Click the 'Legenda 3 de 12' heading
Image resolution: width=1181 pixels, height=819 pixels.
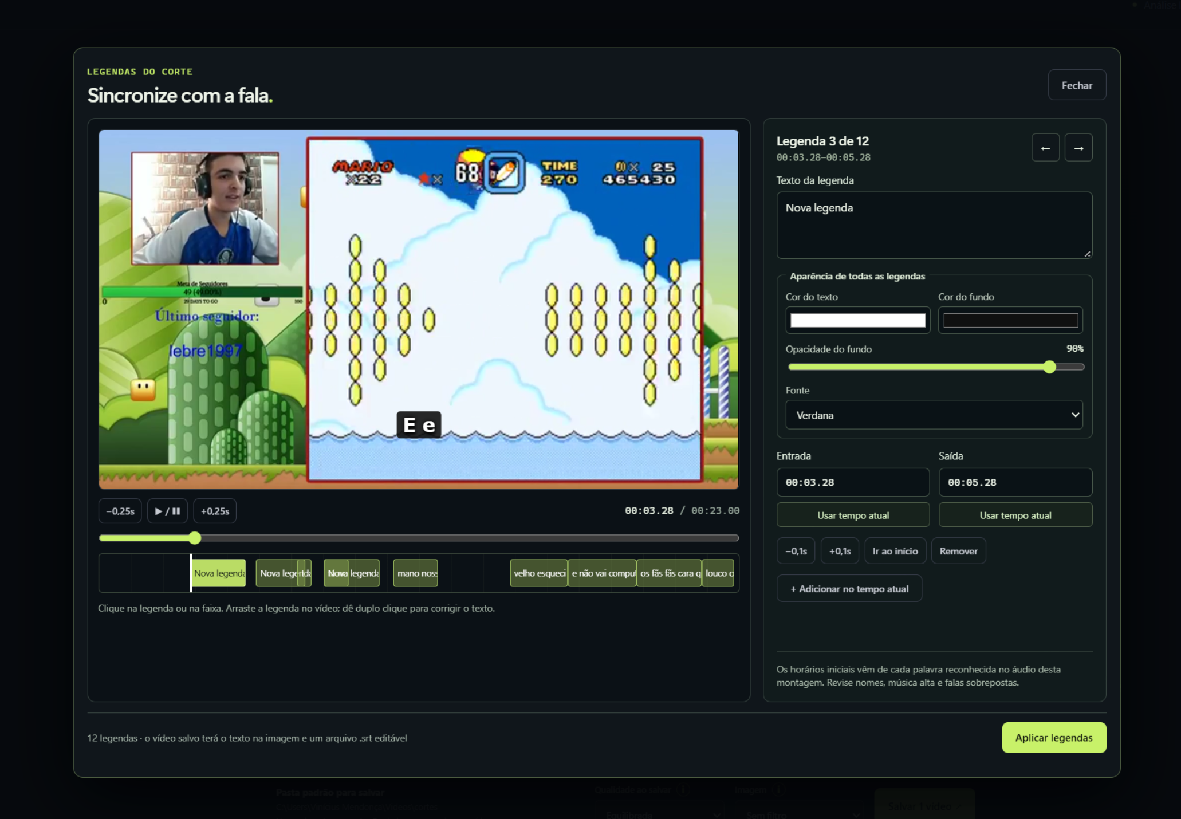[x=822, y=141]
